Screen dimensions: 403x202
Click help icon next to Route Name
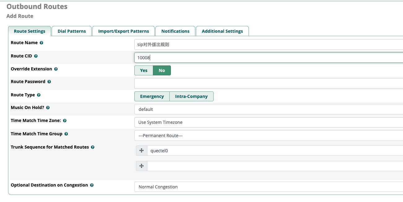coord(41,43)
